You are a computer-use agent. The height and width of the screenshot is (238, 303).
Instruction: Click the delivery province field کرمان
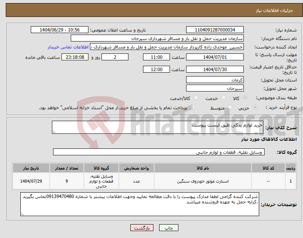(215, 80)
